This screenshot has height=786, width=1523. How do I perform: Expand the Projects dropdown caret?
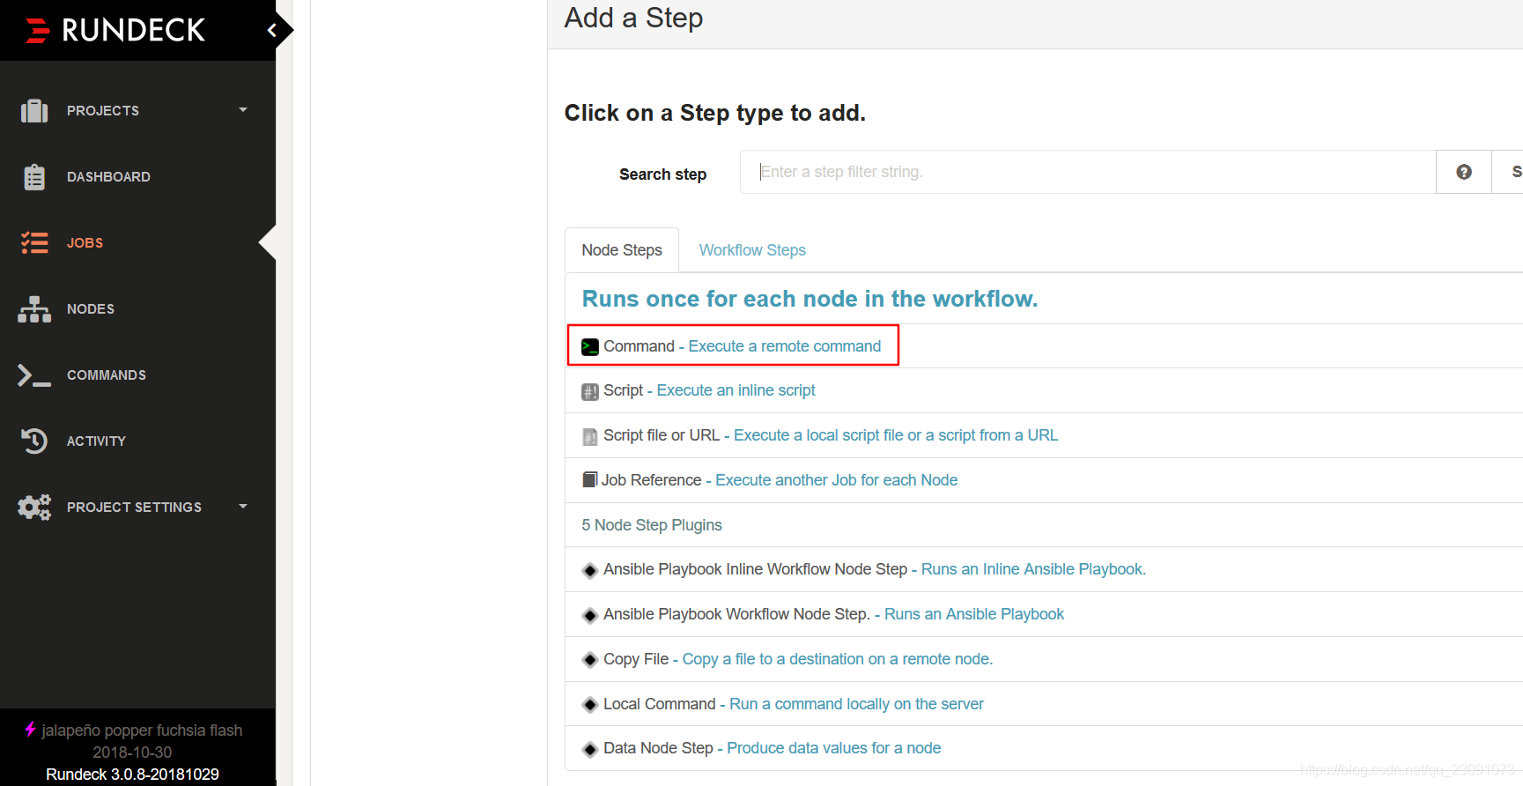coord(243,110)
